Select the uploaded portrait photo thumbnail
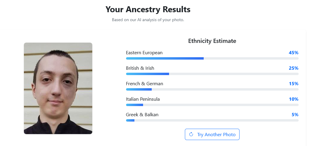 click(58, 88)
